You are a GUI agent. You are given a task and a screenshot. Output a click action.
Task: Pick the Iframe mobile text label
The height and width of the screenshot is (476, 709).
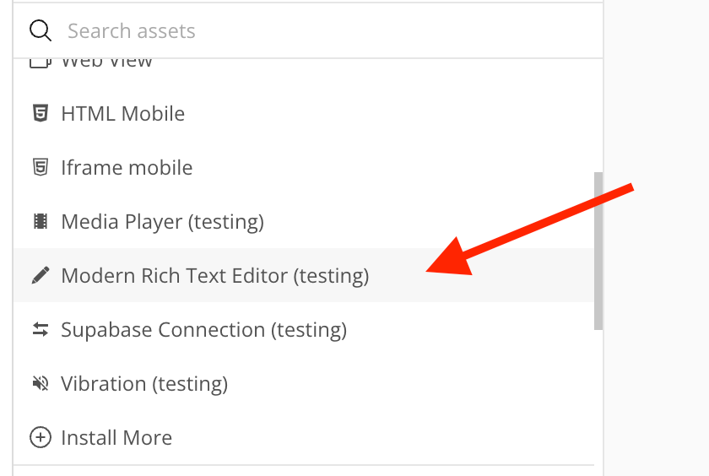127,167
